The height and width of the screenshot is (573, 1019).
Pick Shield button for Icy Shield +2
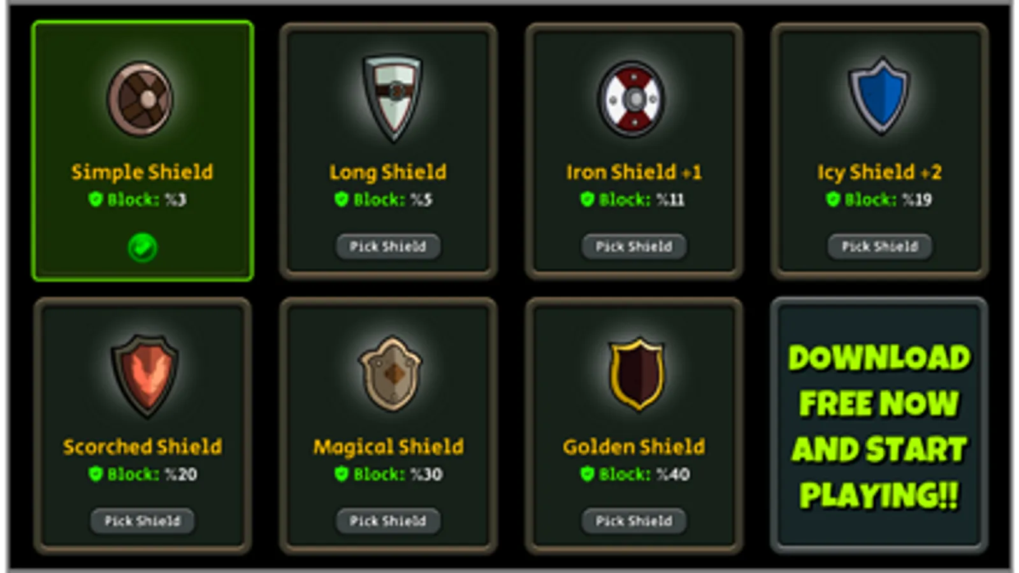879,246
